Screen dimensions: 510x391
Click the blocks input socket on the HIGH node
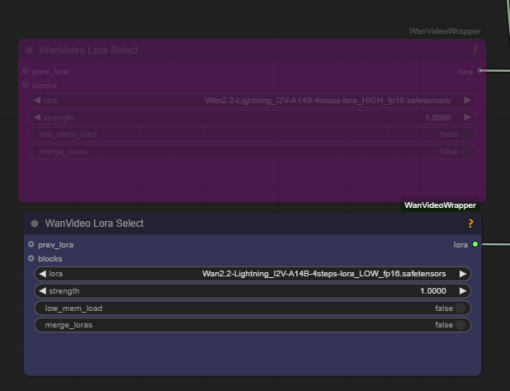click(x=26, y=85)
